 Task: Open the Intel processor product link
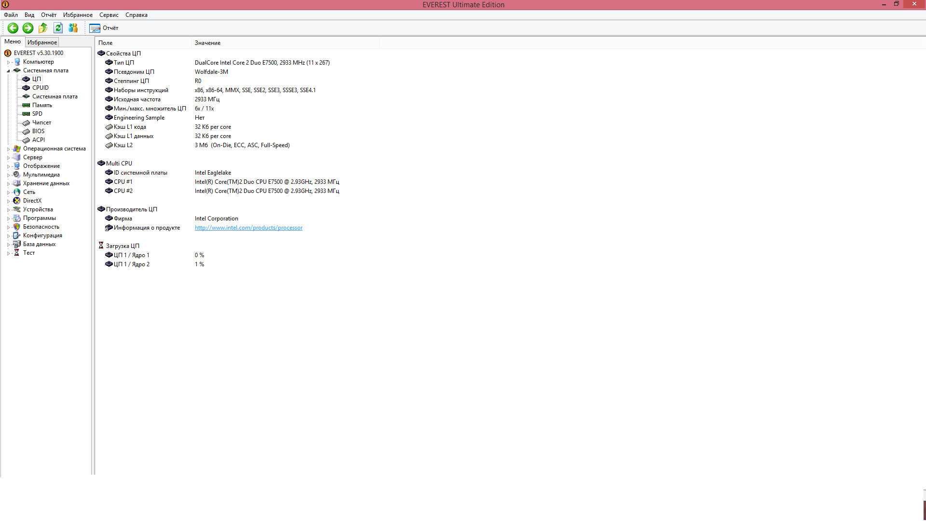(248, 228)
